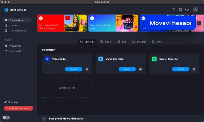Click the screen icon beside Screen Recorder's Başlat
This screenshot has height=122, width=204.
(194, 69)
